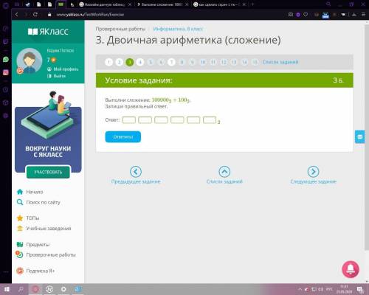Go to task number 4
The image size is (369, 295).
pyautogui.click(x=140, y=62)
